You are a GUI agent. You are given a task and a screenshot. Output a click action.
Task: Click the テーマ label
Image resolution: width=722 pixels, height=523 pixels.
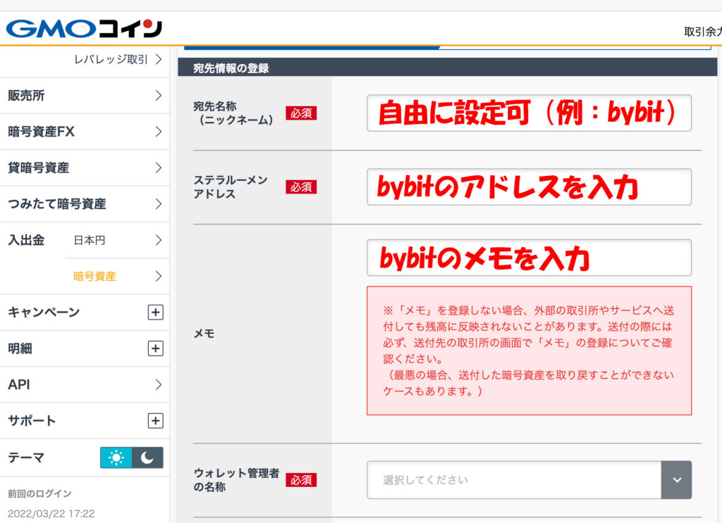[x=26, y=458]
